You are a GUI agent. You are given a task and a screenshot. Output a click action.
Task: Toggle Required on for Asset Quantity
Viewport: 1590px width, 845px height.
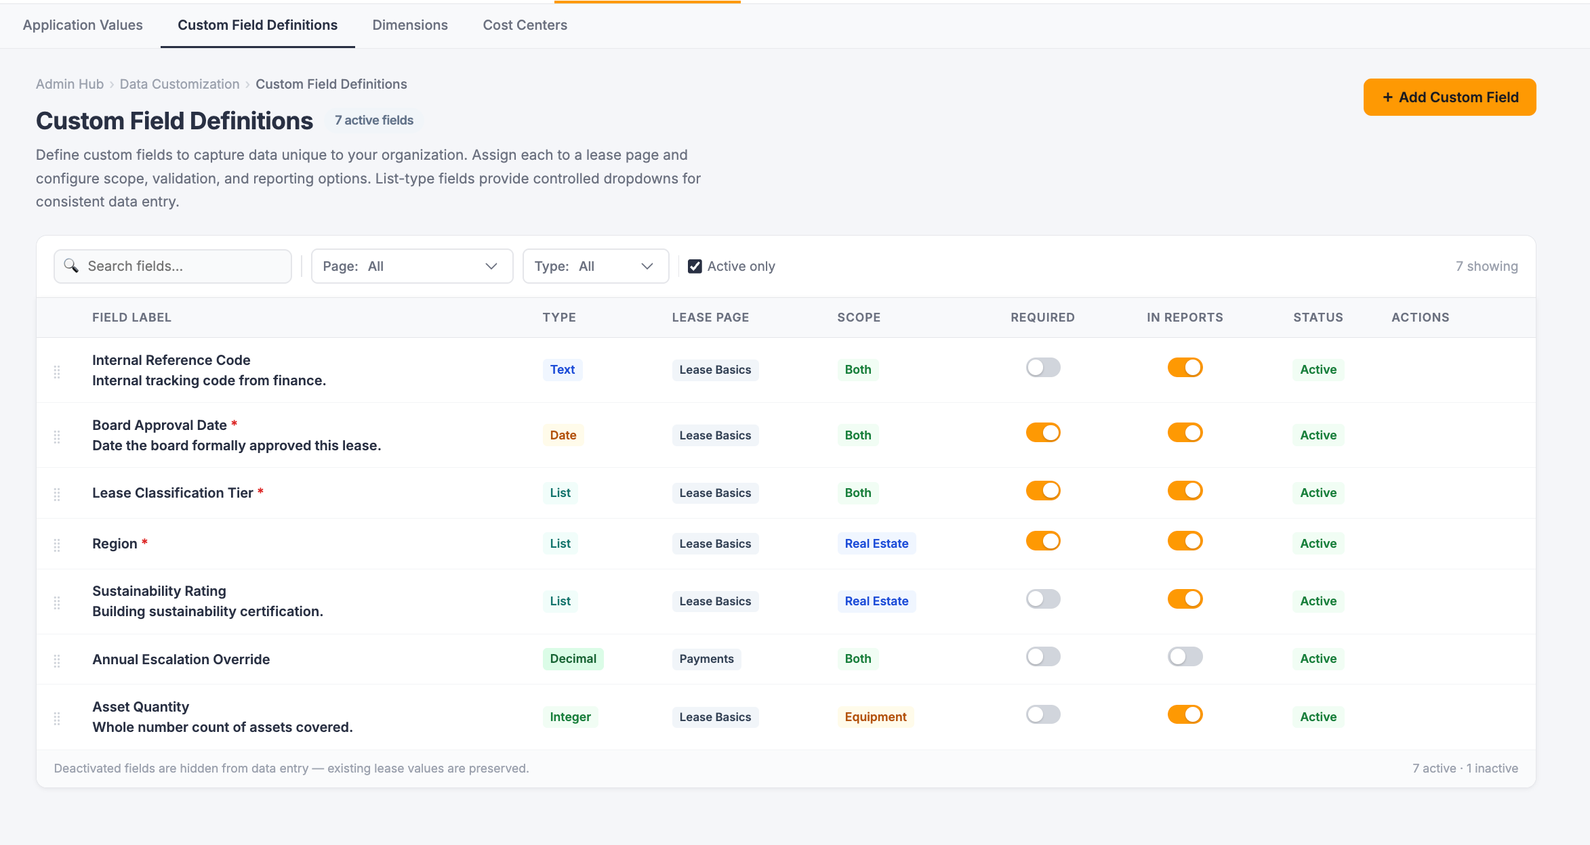[1043, 714]
